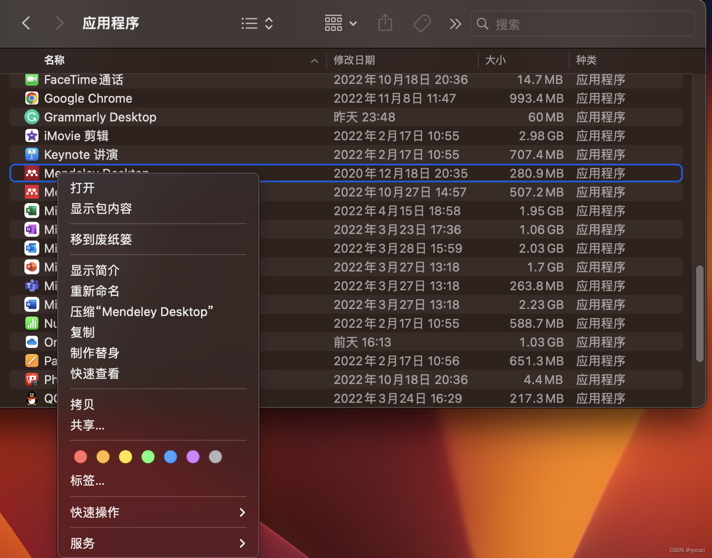Apply the red tag color
Image resolution: width=712 pixels, height=558 pixels.
coord(81,457)
